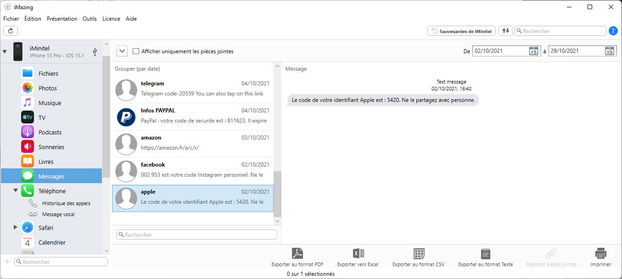The width and height of the screenshot is (622, 279).
Task: Click the sidebar scrollbar thumb
Action: (106, 116)
